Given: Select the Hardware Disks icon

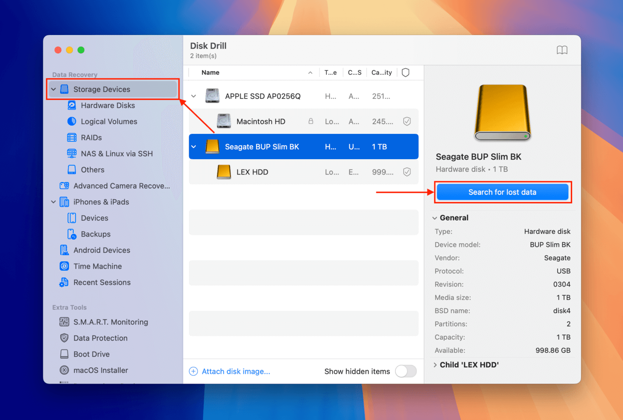Looking at the screenshot, I should 72,105.
